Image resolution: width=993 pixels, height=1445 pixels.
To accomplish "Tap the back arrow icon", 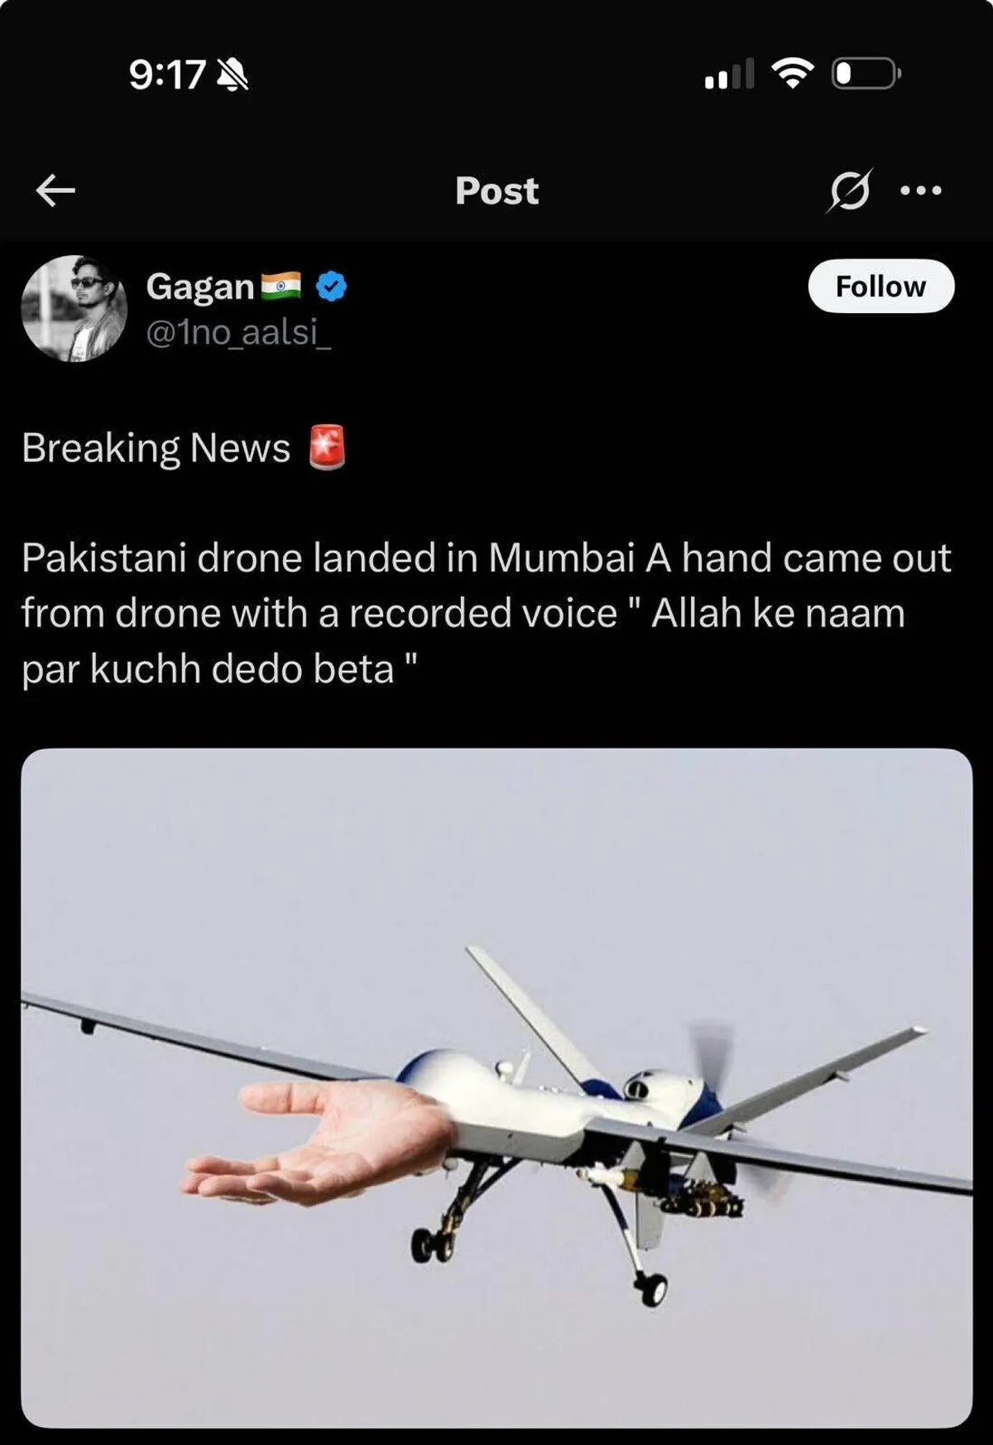I will coord(55,191).
